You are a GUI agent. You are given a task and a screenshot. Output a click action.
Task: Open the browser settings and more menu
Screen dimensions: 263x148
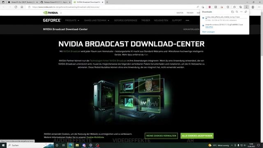[x=259, y=7]
